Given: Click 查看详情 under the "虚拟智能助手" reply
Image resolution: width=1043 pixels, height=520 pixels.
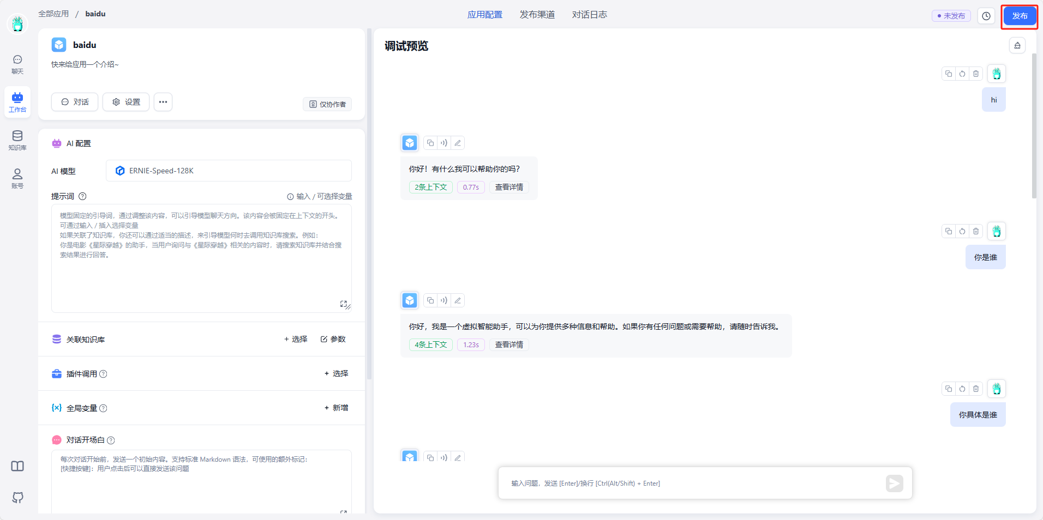Looking at the screenshot, I should 509,344.
